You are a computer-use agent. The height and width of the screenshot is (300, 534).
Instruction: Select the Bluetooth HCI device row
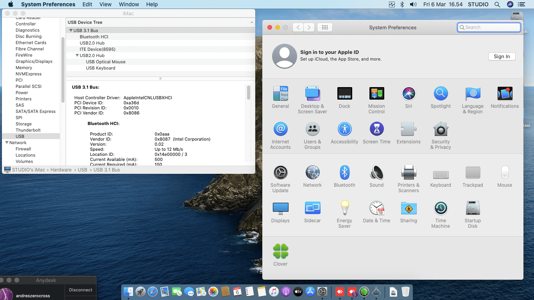[160, 37]
